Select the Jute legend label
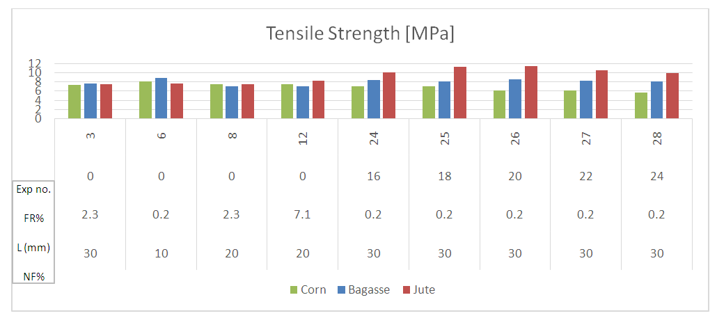 tap(424, 289)
